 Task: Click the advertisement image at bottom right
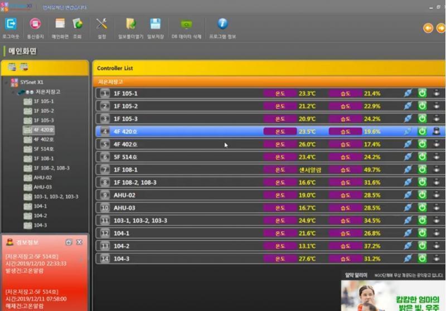coord(393,295)
